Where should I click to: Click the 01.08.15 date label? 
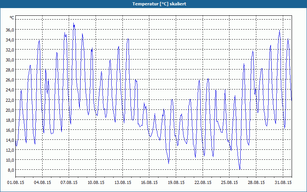tap(16, 182)
